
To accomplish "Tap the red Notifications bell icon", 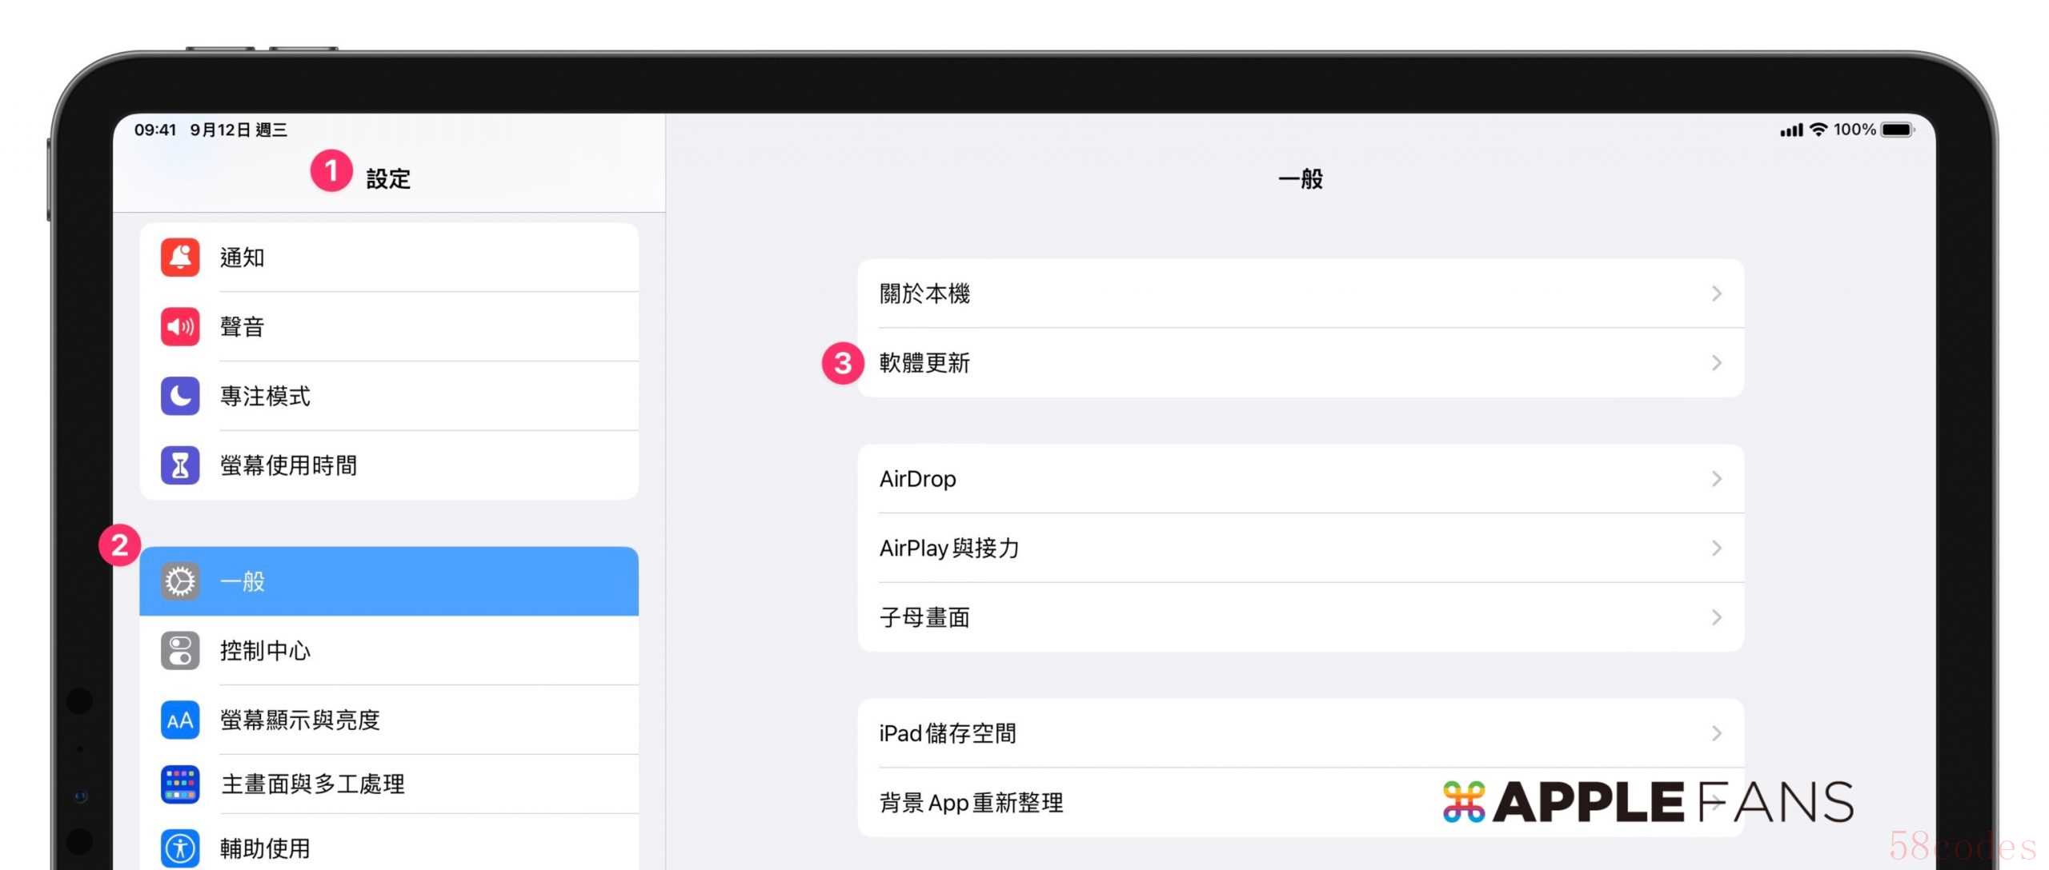I will coord(180,257).
